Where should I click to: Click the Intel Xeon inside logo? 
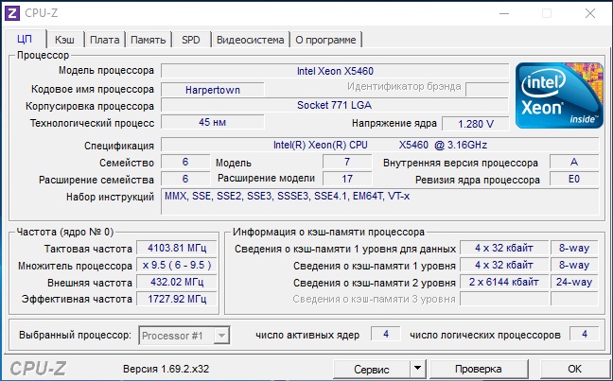559,95
